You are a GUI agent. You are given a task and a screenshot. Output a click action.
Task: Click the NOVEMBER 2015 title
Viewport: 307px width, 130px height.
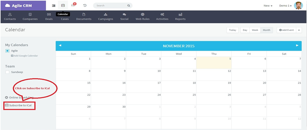point(178,46)
